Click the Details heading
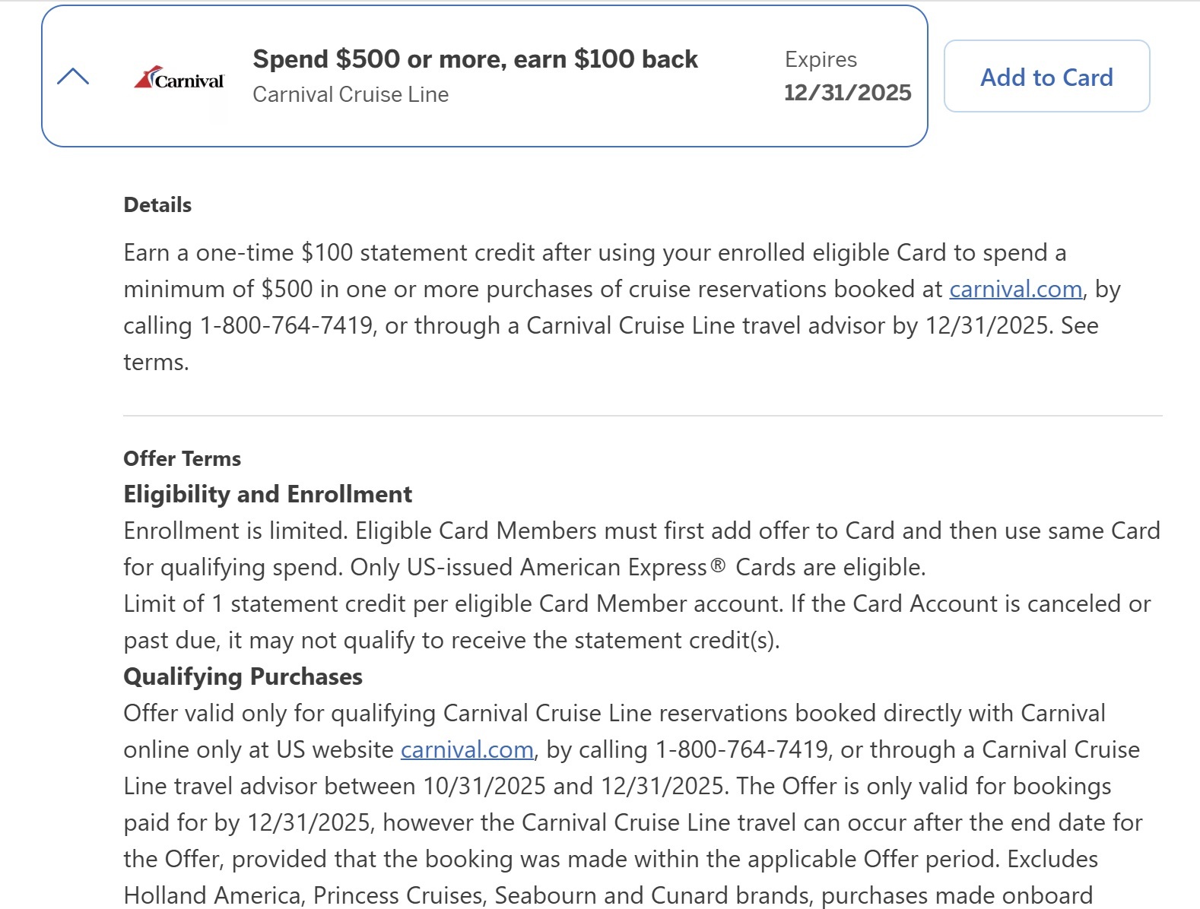The width and height of the screenshot is (1200, 909). [x=157, y=205]
